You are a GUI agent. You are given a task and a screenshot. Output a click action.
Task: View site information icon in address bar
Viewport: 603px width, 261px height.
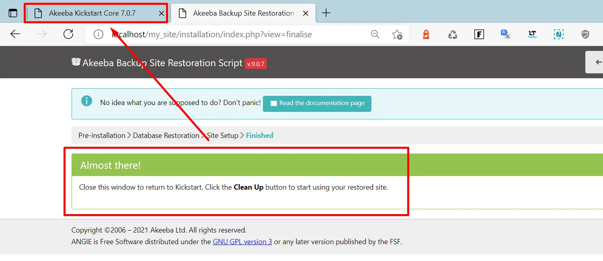point(98,34)
